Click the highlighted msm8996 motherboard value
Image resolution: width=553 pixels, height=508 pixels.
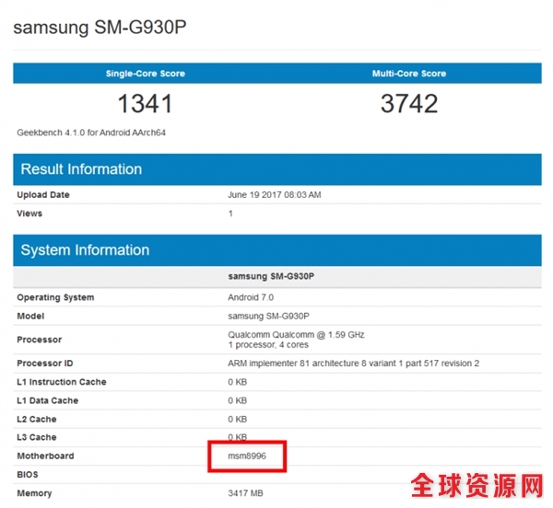pos(247,456)
